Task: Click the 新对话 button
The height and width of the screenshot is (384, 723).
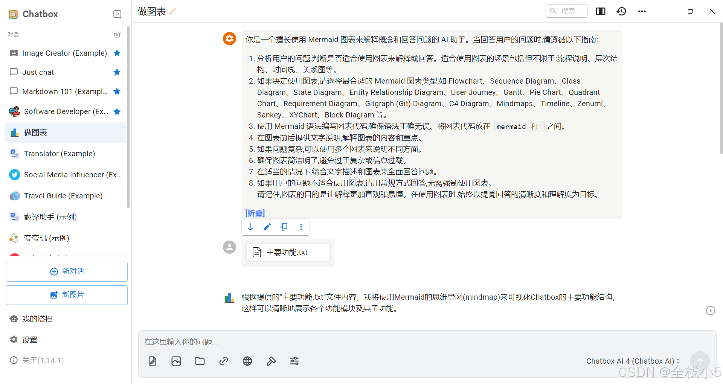Action: coord(67,271)
